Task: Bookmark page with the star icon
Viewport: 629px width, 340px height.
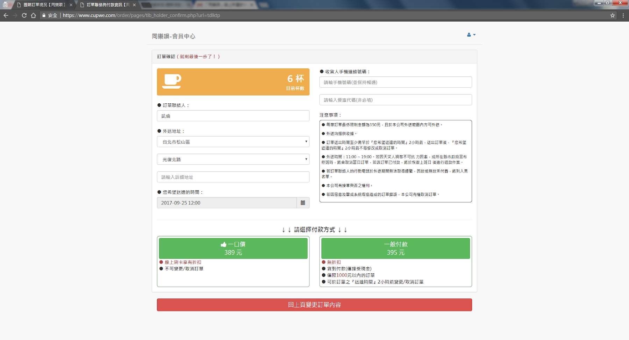Action: click(613, 15)
